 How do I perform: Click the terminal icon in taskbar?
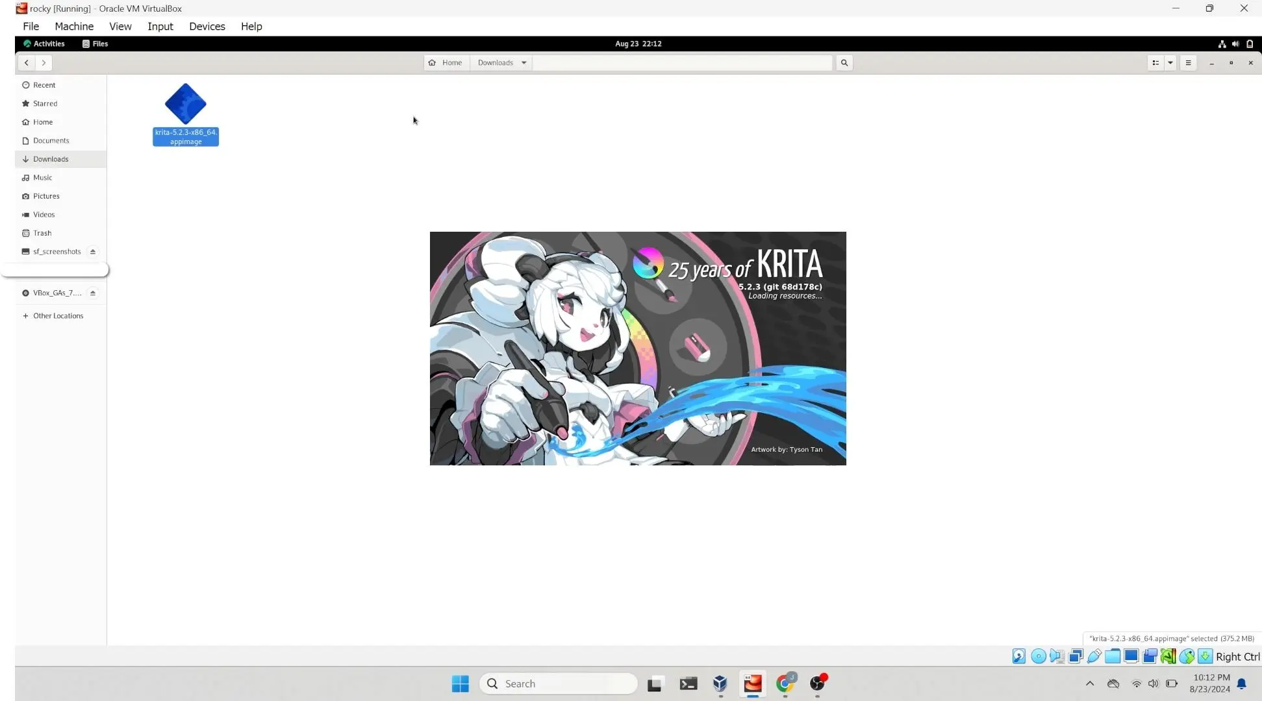coord(688,683)
